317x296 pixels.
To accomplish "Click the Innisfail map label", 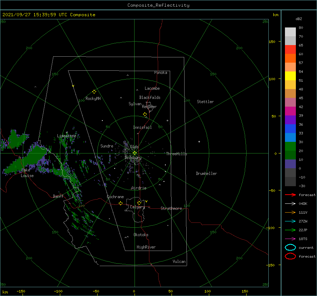I will tap(142, 127).
